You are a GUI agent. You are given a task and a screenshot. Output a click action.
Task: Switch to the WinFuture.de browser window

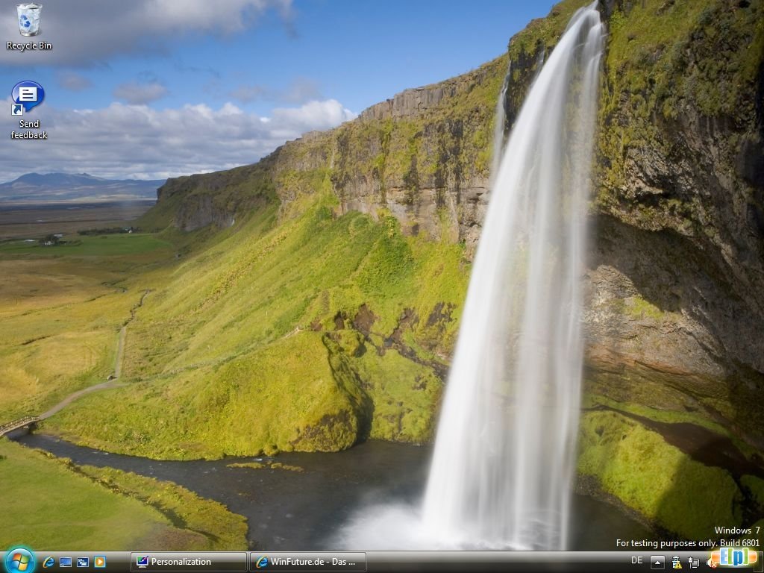308,562
